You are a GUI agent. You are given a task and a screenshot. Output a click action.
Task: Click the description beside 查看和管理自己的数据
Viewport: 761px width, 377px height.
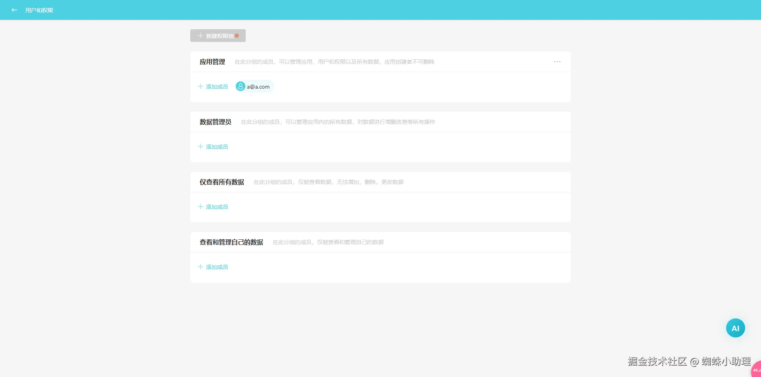328,242
